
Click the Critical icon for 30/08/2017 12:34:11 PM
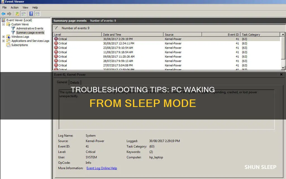coord(56,43)
